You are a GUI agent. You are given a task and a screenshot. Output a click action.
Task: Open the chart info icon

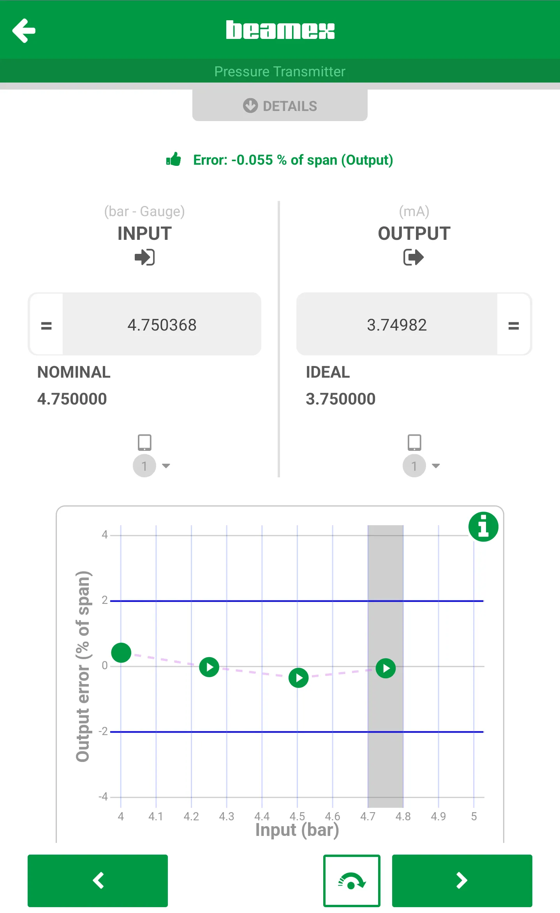pos(483,526)
